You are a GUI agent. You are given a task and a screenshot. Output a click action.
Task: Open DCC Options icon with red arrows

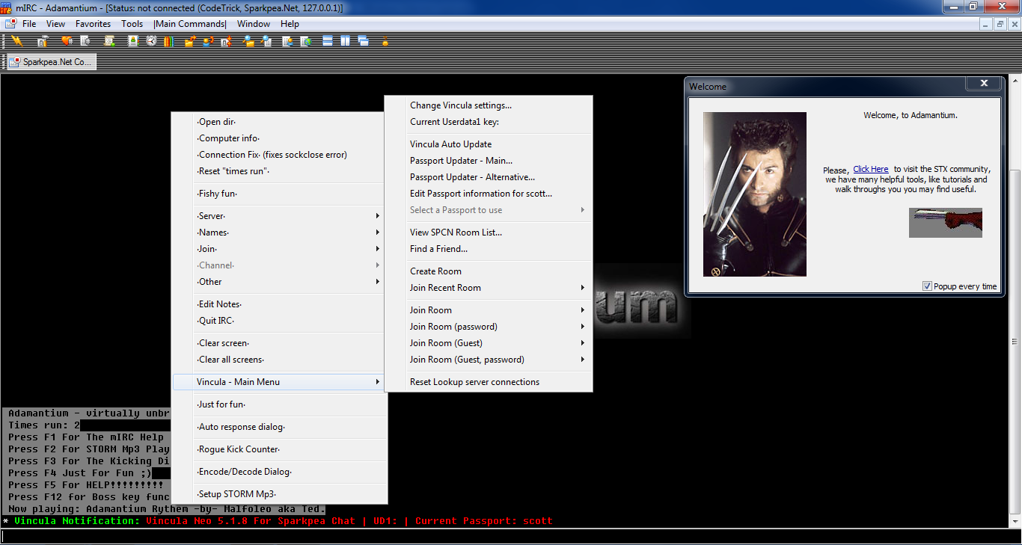point(227,41)
